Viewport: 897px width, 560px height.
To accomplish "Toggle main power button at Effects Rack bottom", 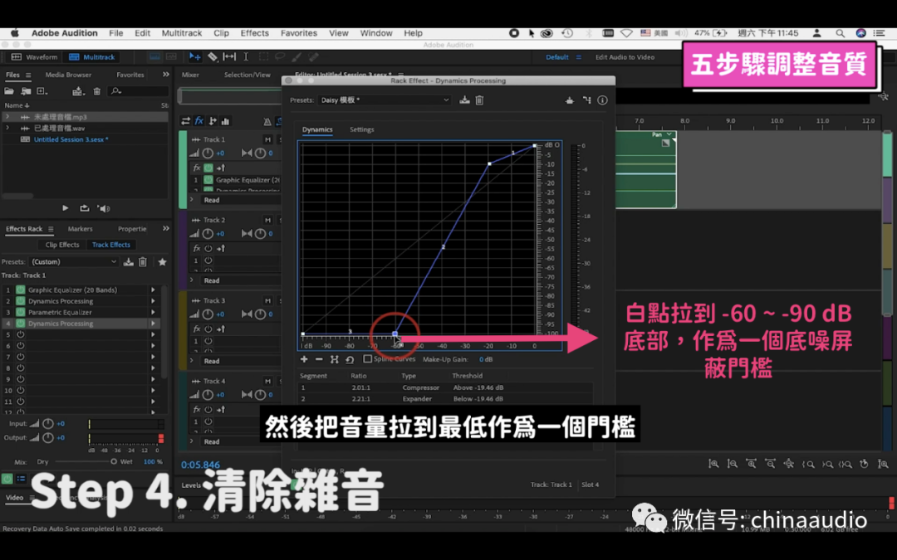I will 7,479.
